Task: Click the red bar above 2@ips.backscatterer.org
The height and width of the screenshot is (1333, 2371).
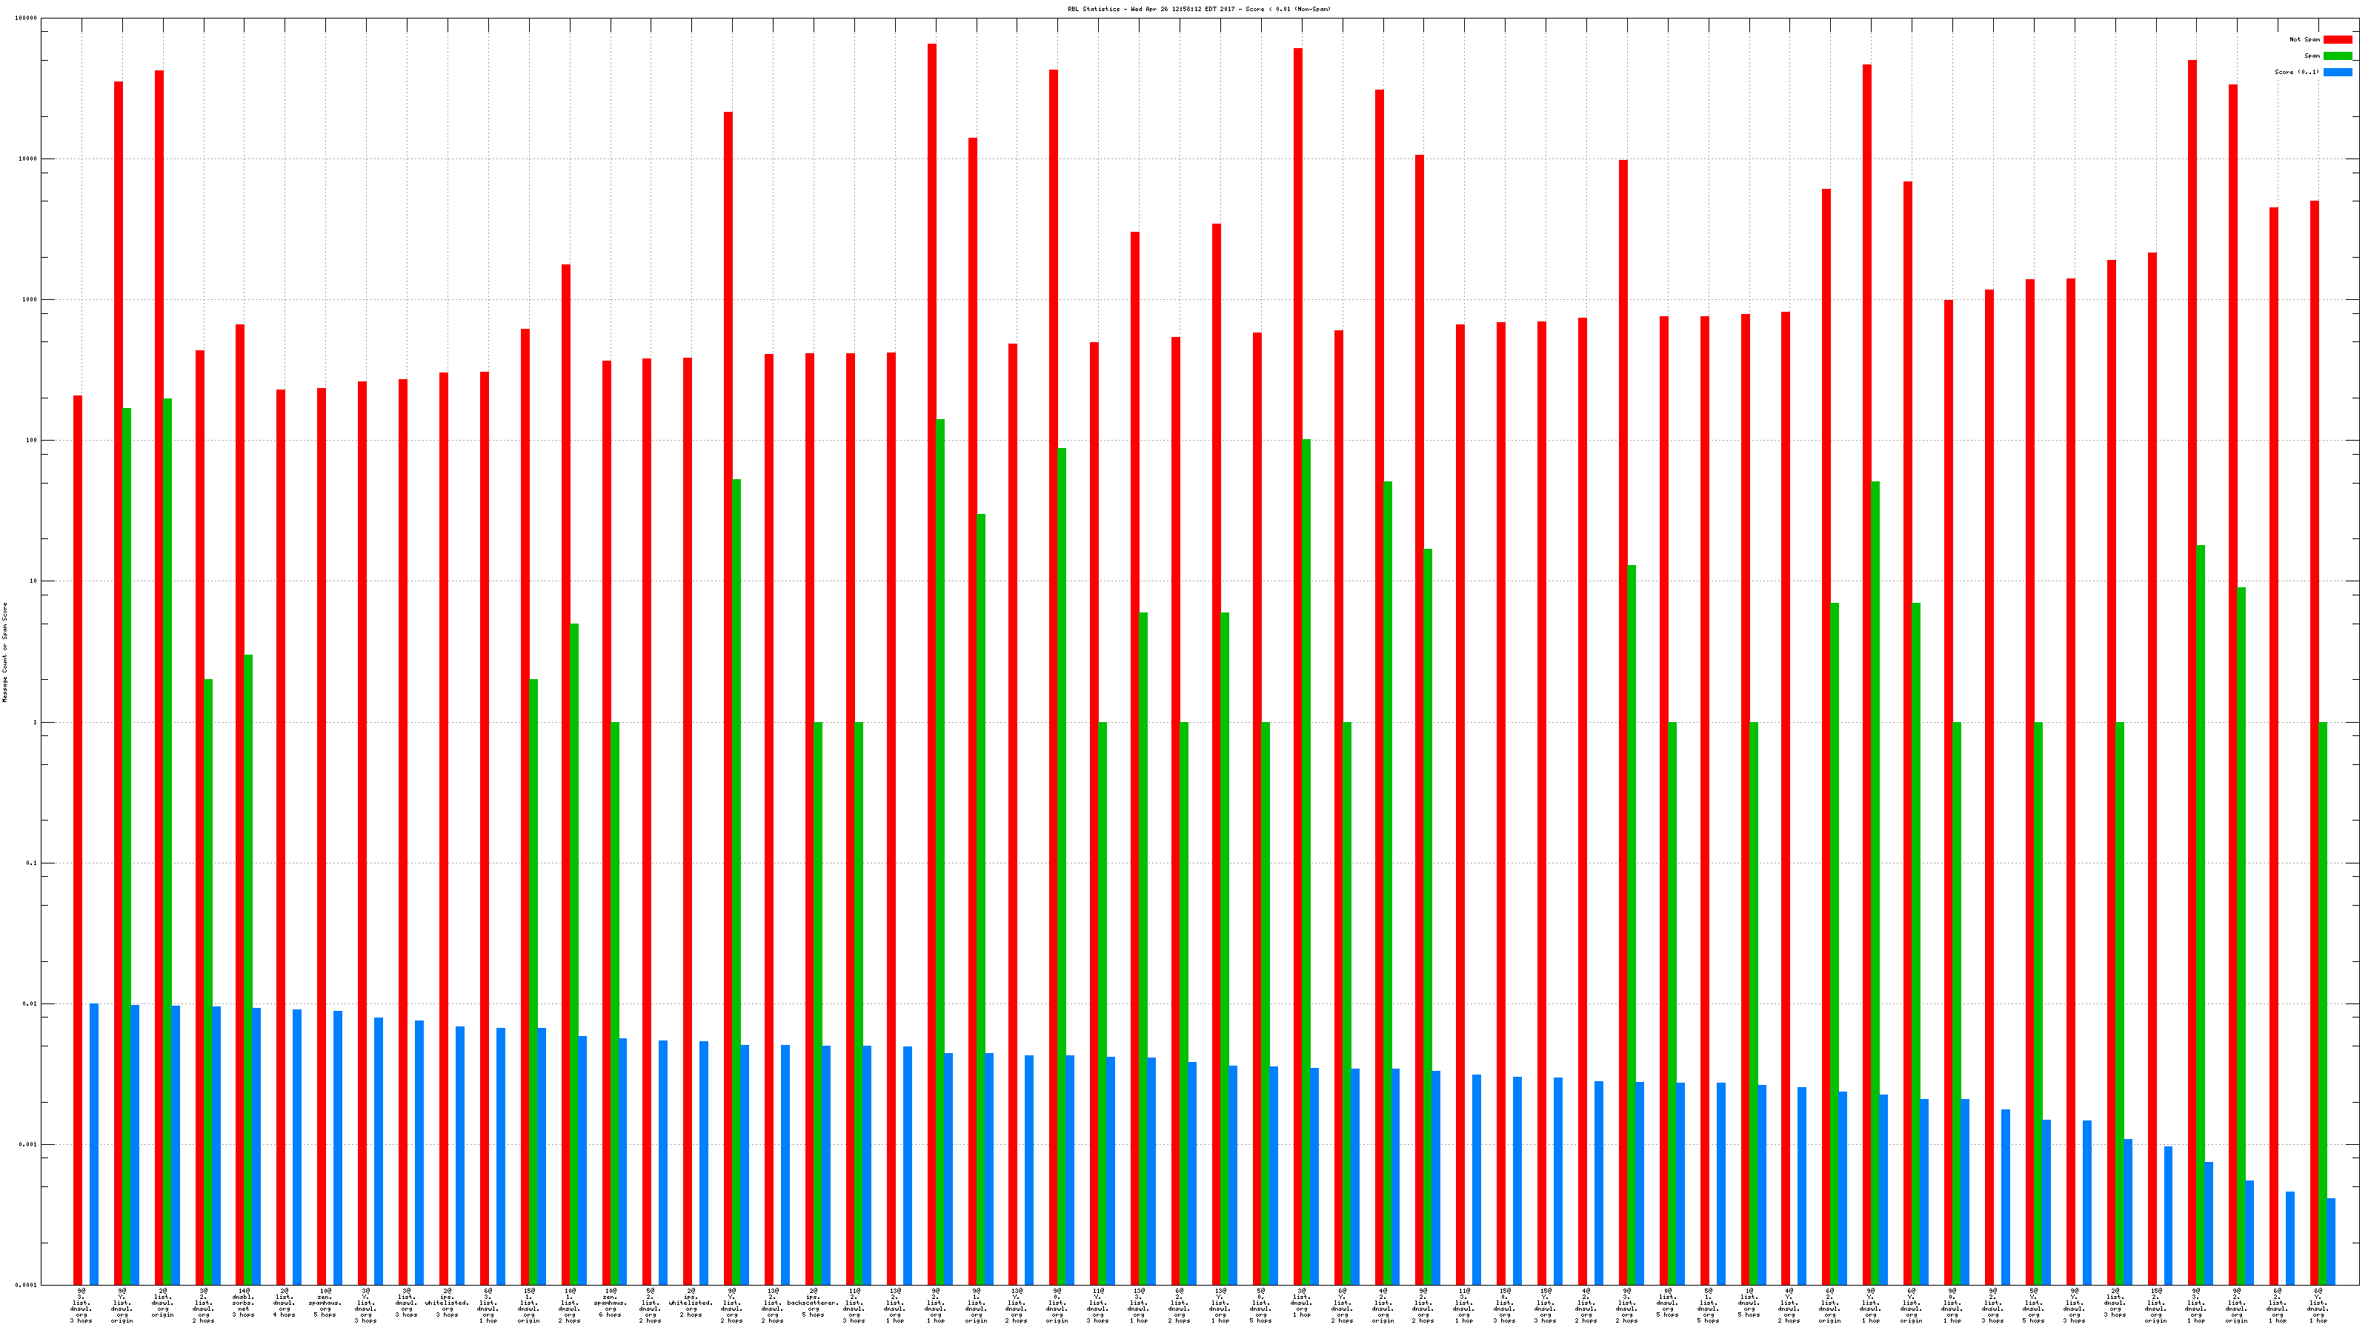Action: click(x=809, y=819)
